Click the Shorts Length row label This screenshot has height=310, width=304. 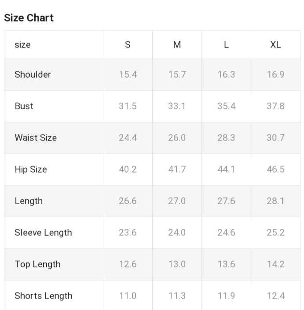pos(44,296)
